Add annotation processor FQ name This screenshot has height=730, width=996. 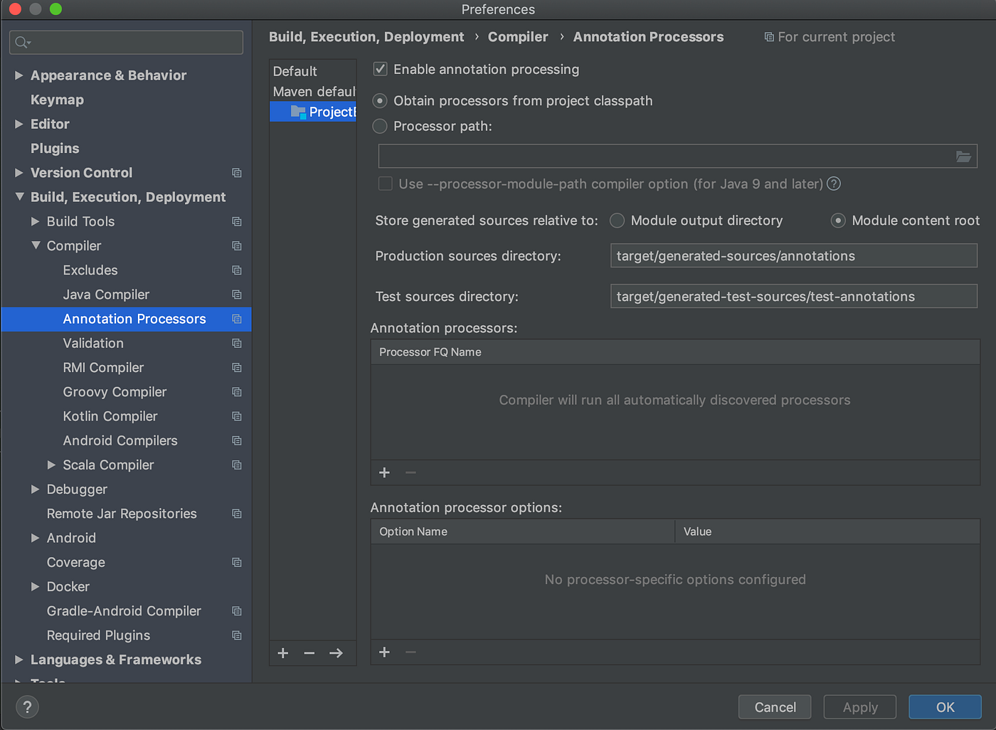[x=385, y=472]
